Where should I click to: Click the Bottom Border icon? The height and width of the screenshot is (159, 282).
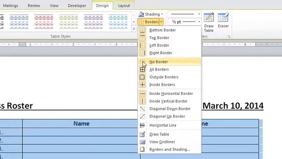[x=142, y=30]
